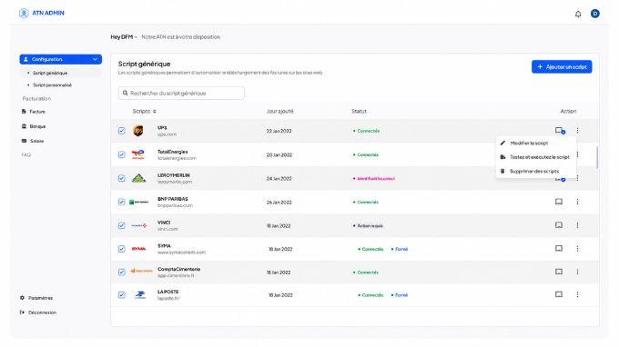Uncheck the VINCI row checkbox
619x347 pixels.
(122, 225)
